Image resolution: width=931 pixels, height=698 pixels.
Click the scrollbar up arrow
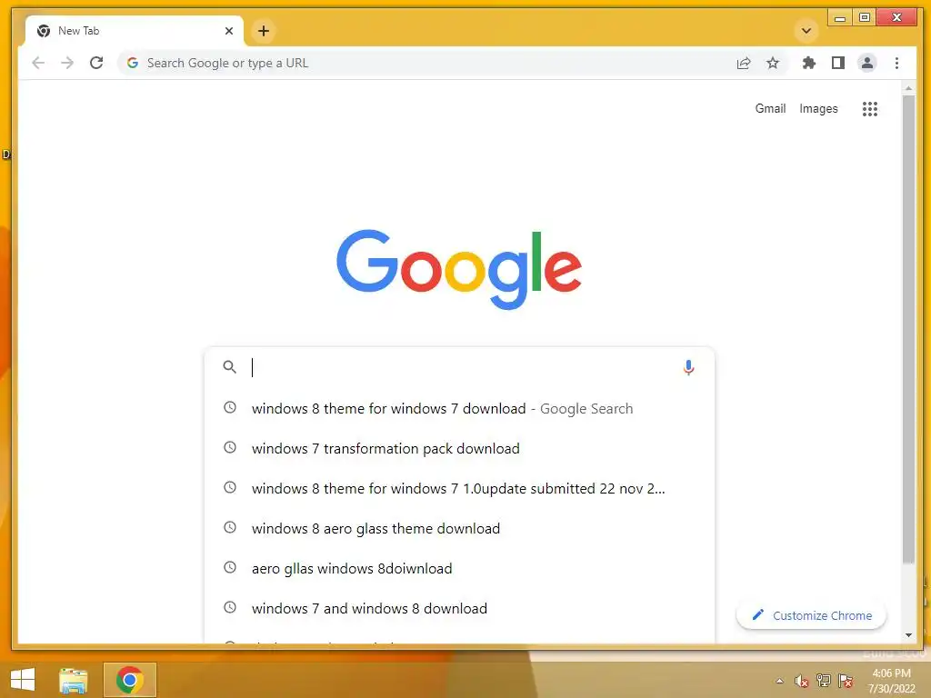[x=908, y=88]
